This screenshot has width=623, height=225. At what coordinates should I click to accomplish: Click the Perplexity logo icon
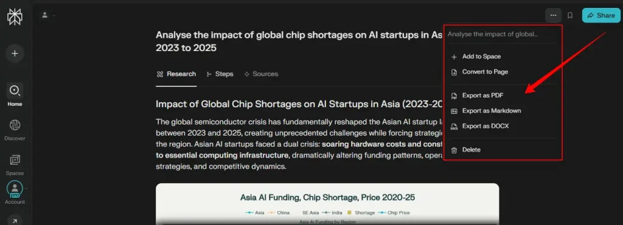coord(15,17)
